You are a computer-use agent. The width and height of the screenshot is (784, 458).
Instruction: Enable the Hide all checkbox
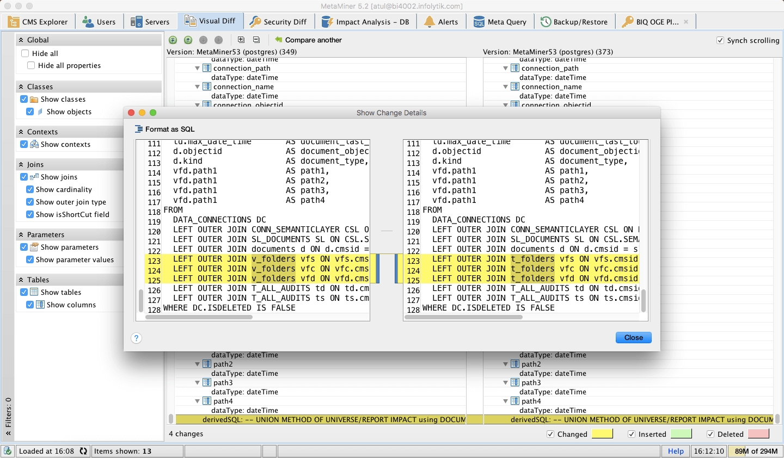[25, 53]
